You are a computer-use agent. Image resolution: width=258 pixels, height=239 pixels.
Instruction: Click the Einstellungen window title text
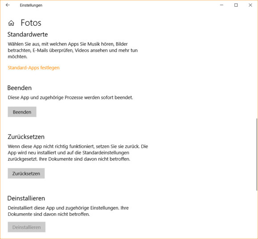pyautogui.click(x=31, y=5)
